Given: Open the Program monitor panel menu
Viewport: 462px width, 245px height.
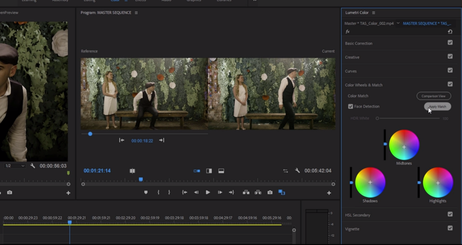Looking at the screenshot, I should pyautogui.click(x=136, y=13).
